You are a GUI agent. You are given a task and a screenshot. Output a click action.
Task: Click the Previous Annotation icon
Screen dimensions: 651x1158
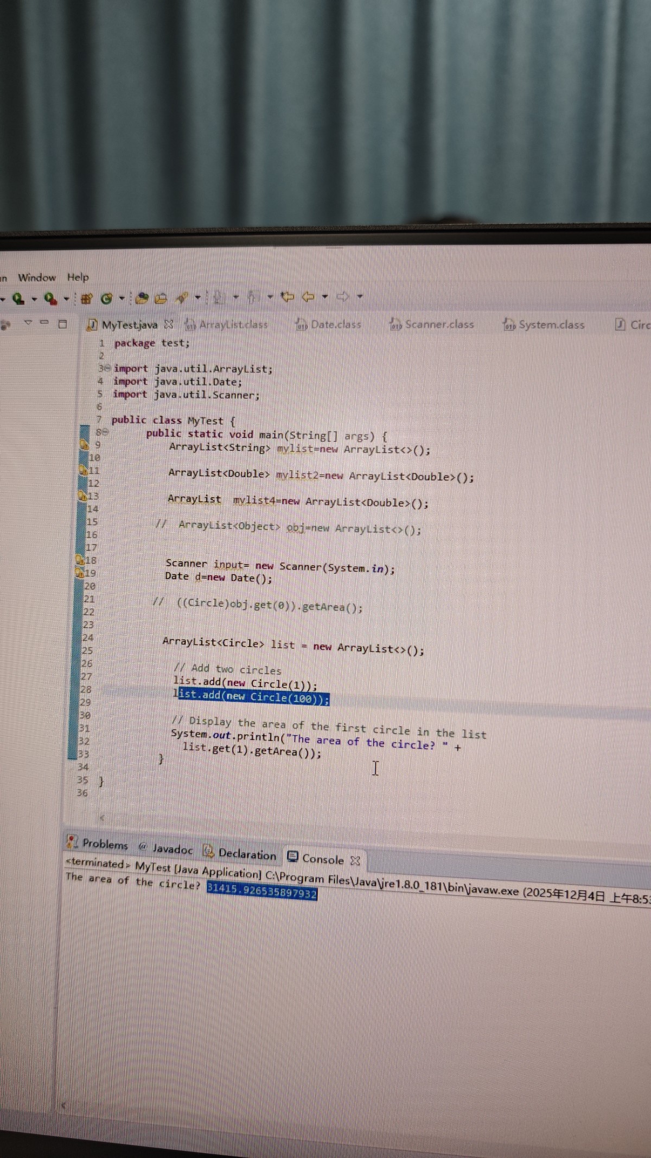click(253, 297)
